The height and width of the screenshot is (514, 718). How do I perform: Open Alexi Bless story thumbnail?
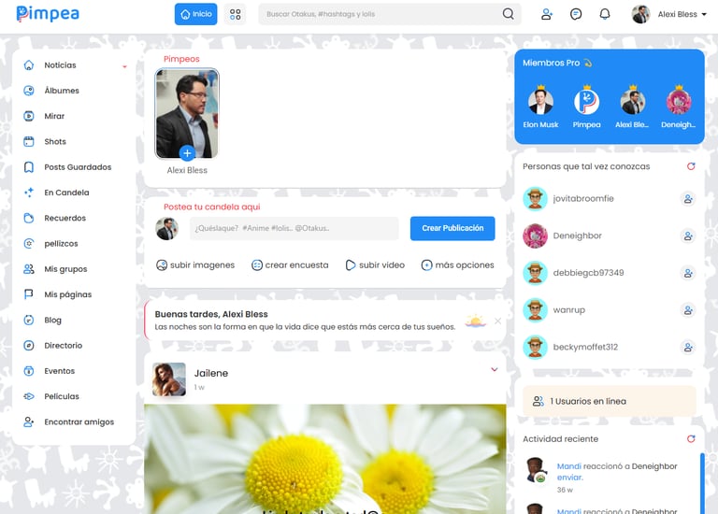point(187,113)
